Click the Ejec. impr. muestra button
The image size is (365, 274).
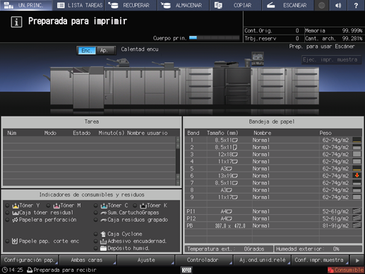(331, 59)
